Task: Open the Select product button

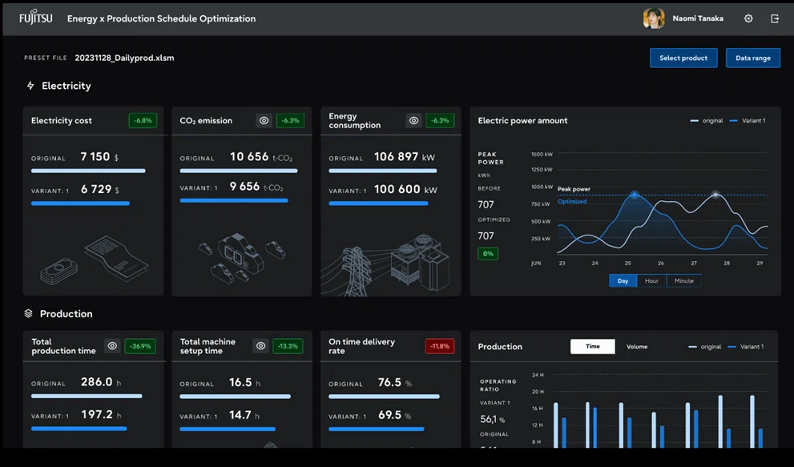Action: coord(683,58)
